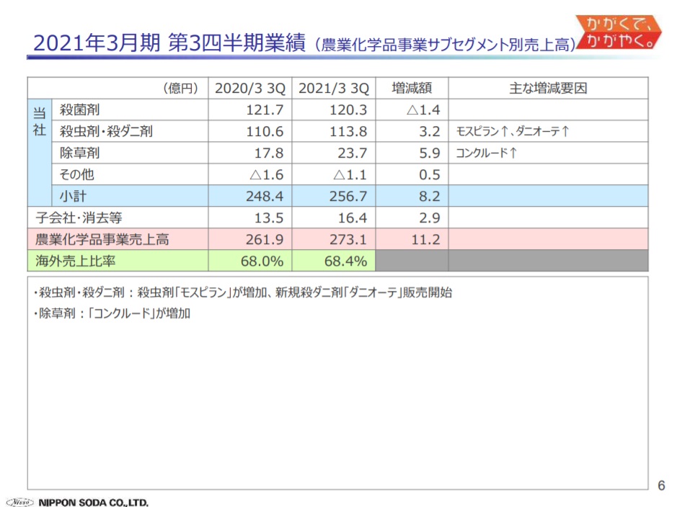This screenshot has height=507, width=677.
Task: Click the value 23.7 in 除草剤 row
Action: pyautogui.click(x=353, y=153)
